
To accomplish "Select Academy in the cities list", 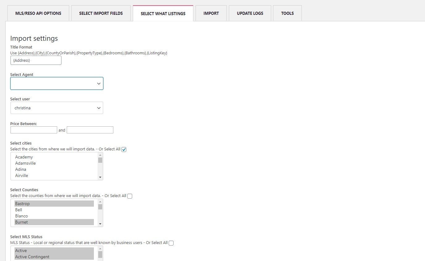I will point(54,157).
